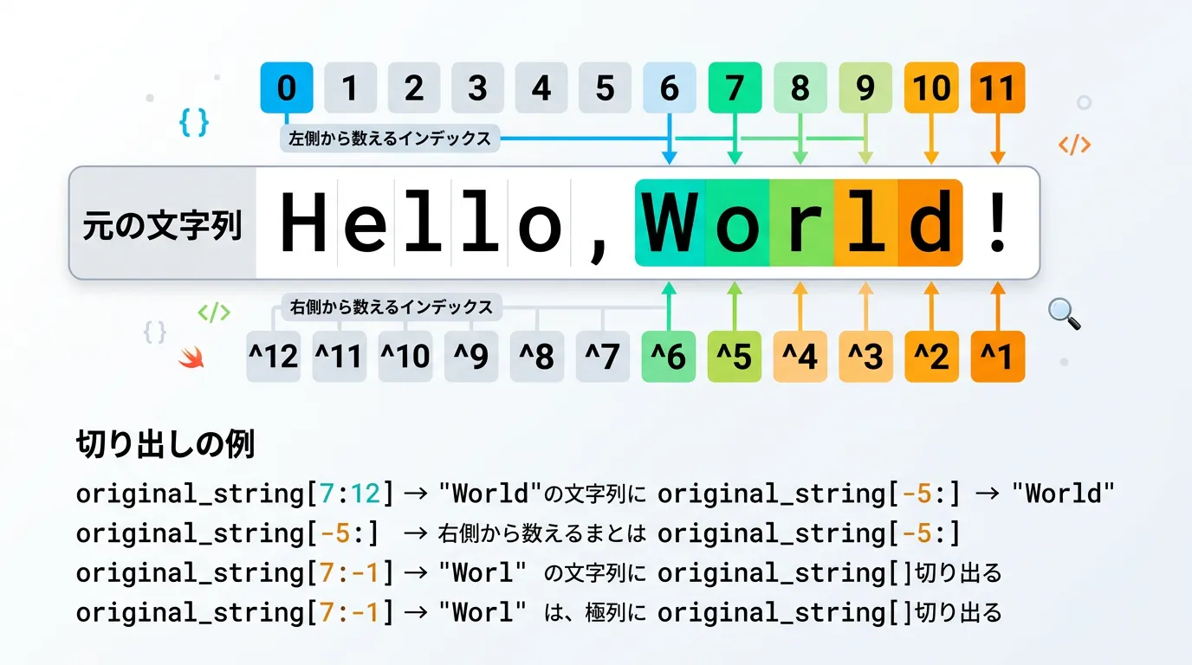Click the teal curly braces icon
1192x665 pixels.
(194, 124)
